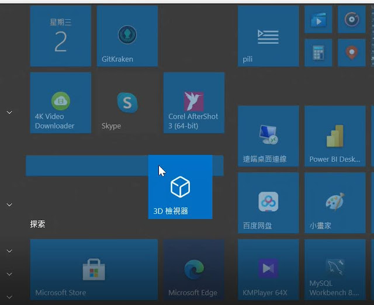Open 遠端桌面連線 remote desktop tile

coord(268,136)
